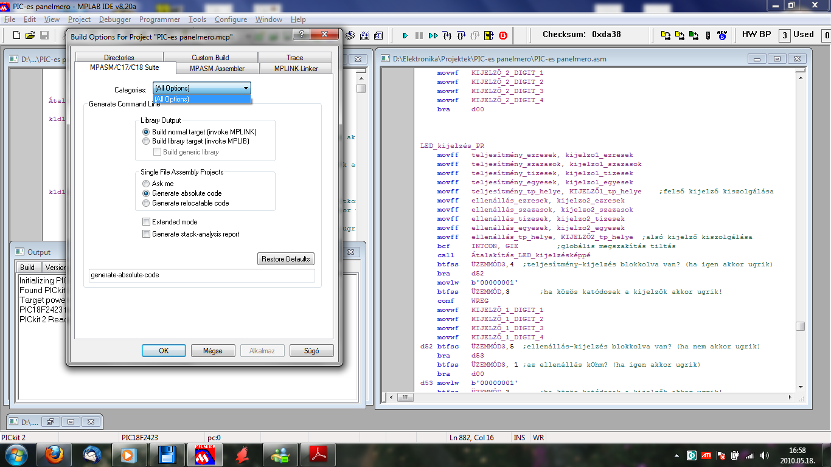Click the red Breakpoints B icon
Screen dimensions: 831x467
coord(503,35)
